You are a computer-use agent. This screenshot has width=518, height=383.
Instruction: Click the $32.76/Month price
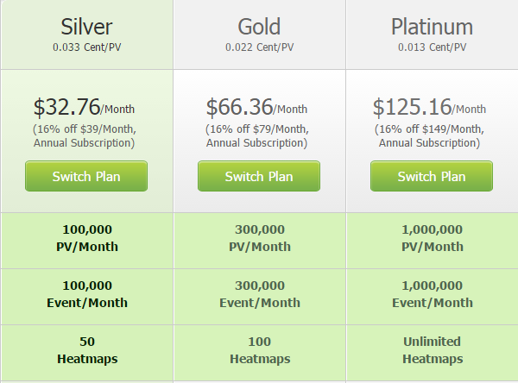point(84,107)
